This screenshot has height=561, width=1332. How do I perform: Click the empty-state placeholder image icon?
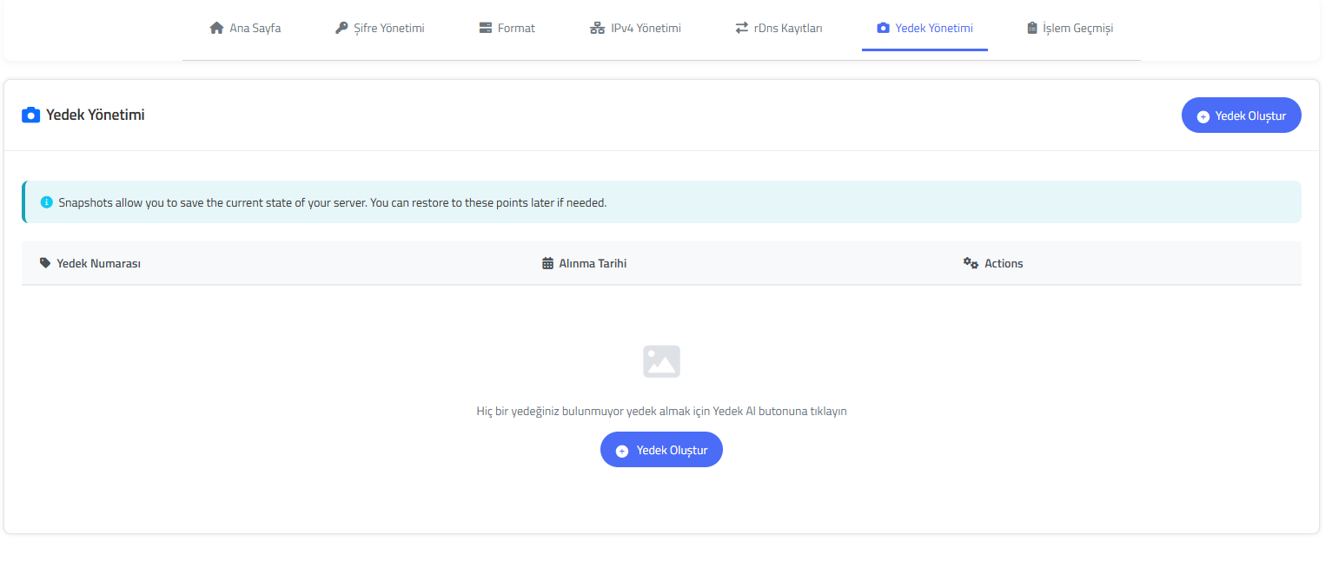point(661,361)
